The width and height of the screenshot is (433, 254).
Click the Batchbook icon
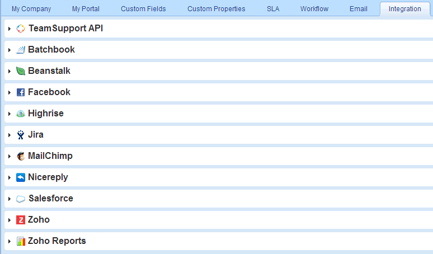(x=21, y=50)
